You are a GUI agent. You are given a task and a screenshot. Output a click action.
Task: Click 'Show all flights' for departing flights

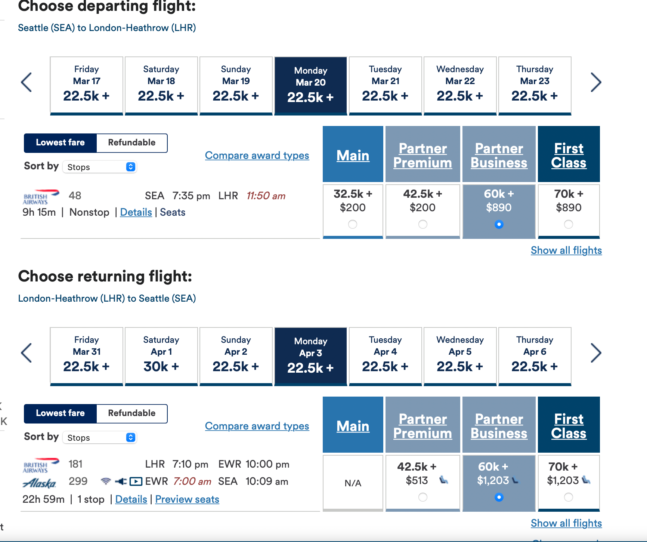pyautogui.click(x=566, y=250)
